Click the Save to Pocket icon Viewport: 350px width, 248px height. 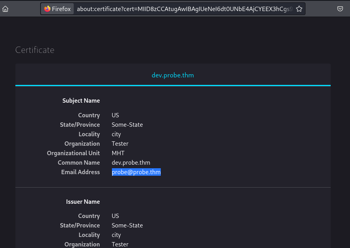coord(340,9)
